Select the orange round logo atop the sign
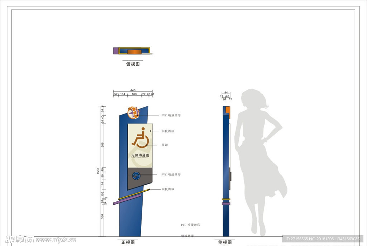 coord(133,112)
